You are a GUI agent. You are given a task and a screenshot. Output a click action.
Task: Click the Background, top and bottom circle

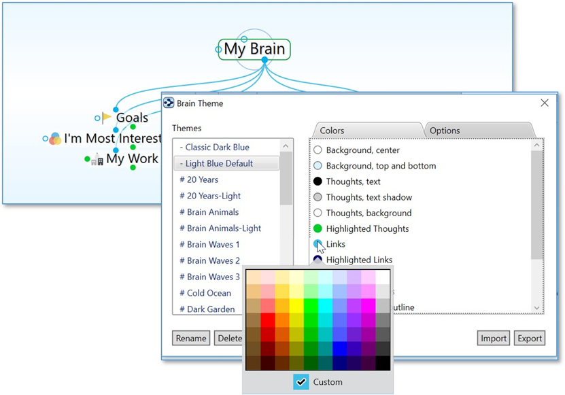[x=318, y=166]
